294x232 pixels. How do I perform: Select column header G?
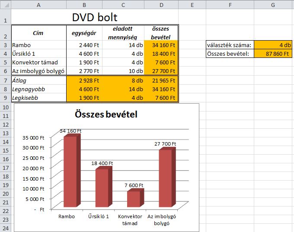pos(274,4)
